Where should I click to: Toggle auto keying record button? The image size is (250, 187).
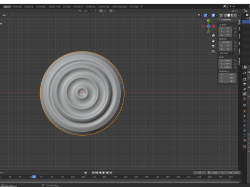click(x=85, y=172)
